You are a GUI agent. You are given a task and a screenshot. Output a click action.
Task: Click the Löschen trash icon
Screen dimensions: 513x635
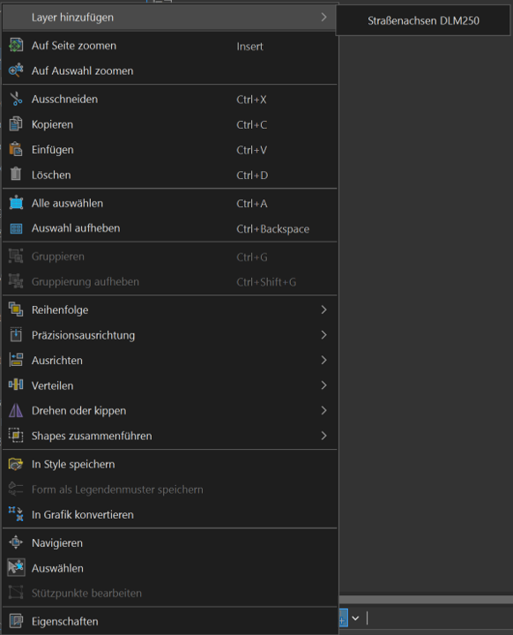16,175
